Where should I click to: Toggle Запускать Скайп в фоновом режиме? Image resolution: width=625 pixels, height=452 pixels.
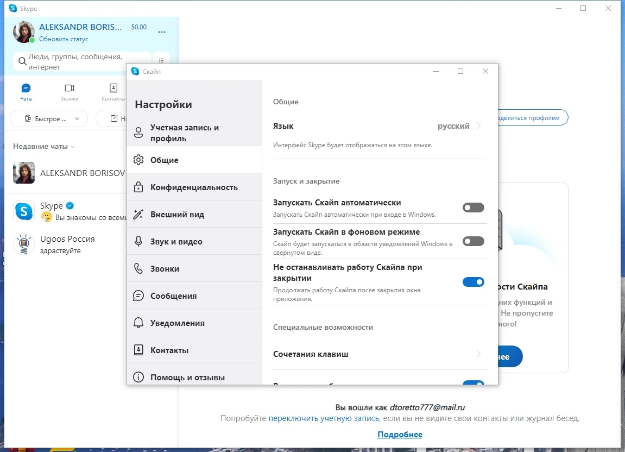pos(473,241)
